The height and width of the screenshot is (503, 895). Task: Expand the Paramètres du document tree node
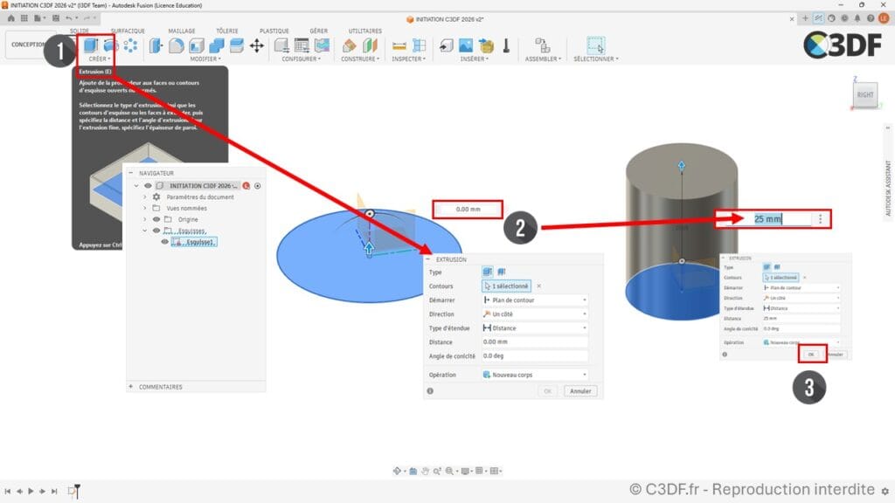point(145,196)
